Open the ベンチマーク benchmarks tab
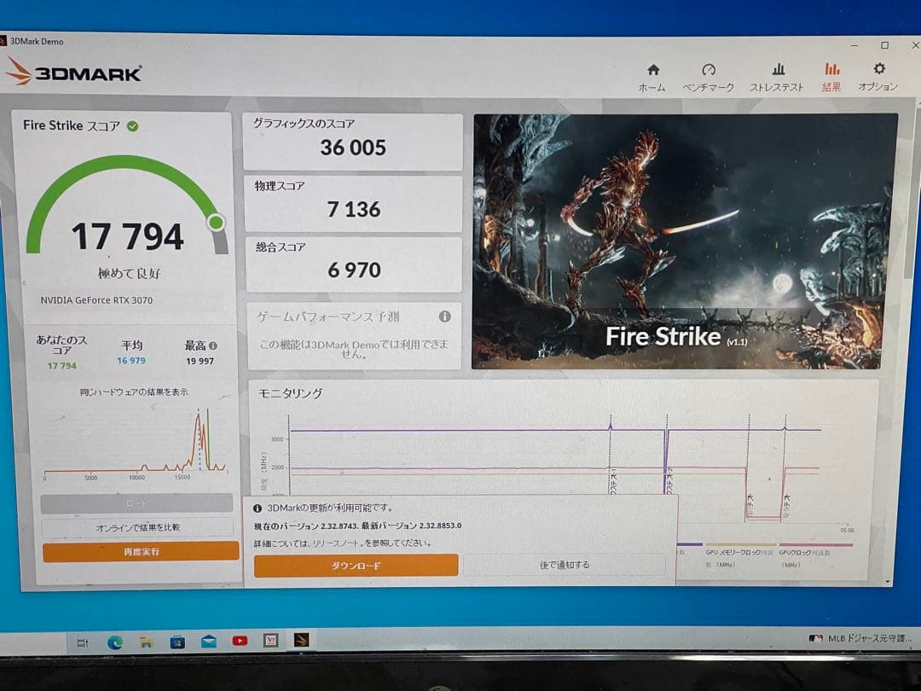 (708, 78)
